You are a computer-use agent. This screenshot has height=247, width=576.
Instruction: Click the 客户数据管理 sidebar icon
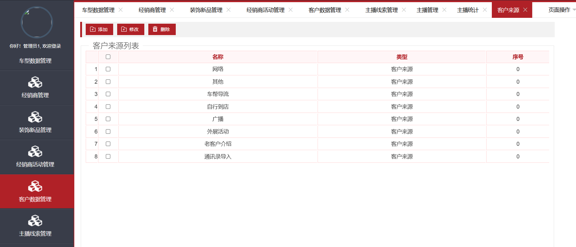(35, 186)
